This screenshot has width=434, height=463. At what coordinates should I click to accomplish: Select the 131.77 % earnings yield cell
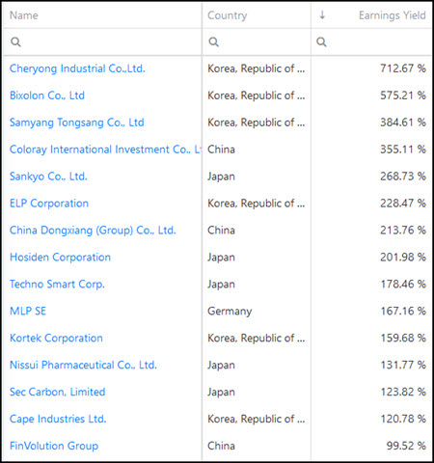403,366
